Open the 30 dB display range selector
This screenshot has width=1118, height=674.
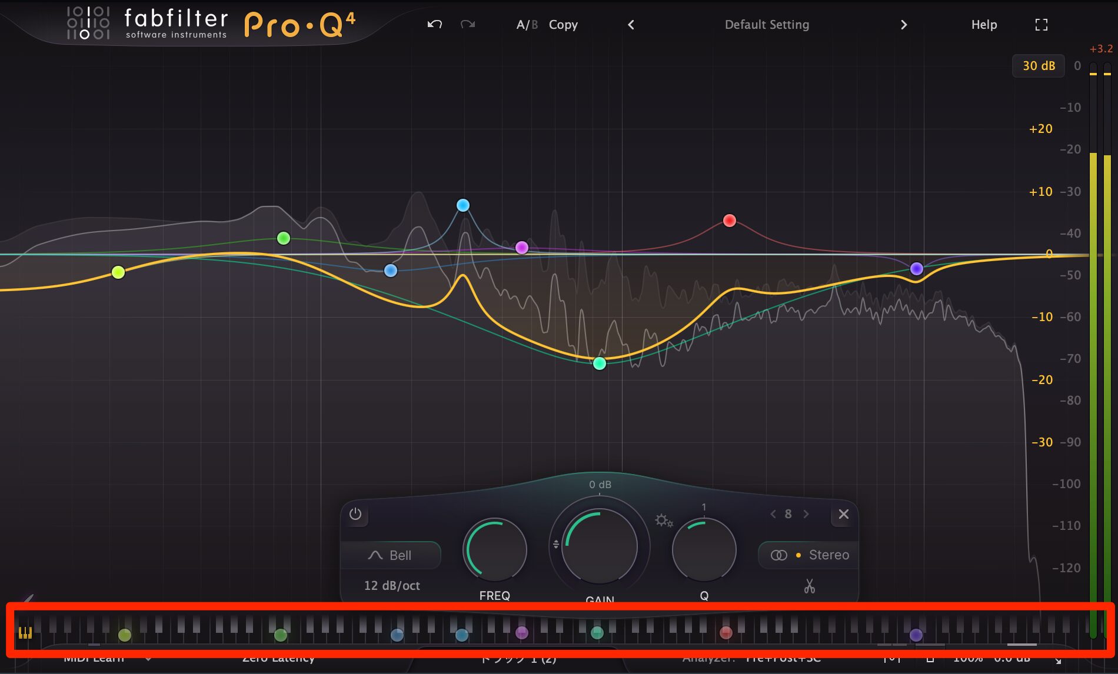(1039, 66)
